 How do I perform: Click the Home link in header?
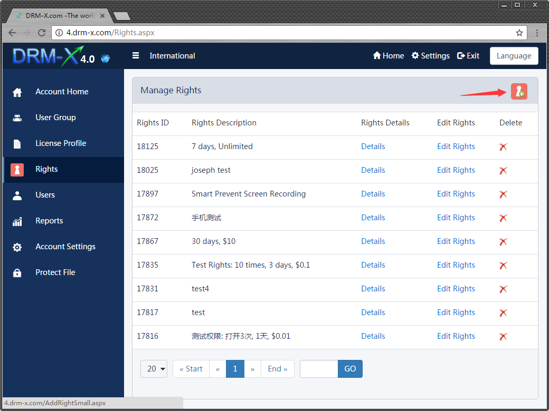[x=389, y=56]
